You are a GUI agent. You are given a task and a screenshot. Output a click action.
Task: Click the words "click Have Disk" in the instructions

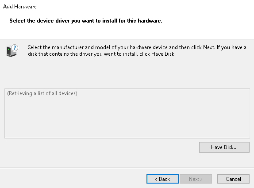(157, 54)
